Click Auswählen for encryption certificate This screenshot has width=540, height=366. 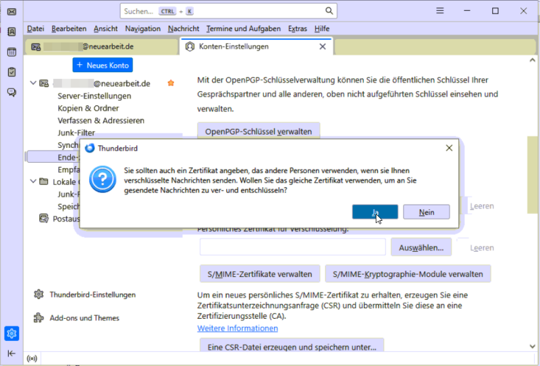(421, 247)
